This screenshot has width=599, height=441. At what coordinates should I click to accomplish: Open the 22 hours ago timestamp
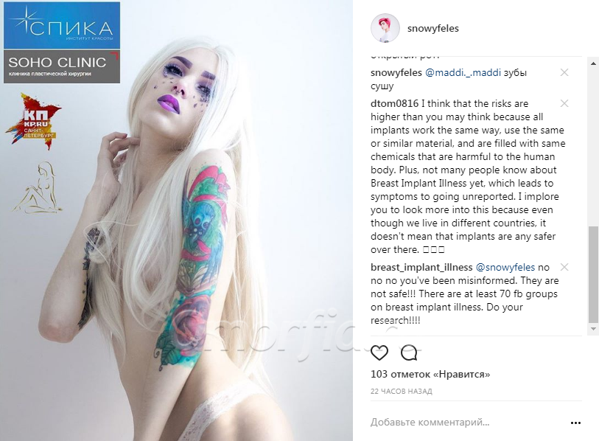click(x=401, y=392)
